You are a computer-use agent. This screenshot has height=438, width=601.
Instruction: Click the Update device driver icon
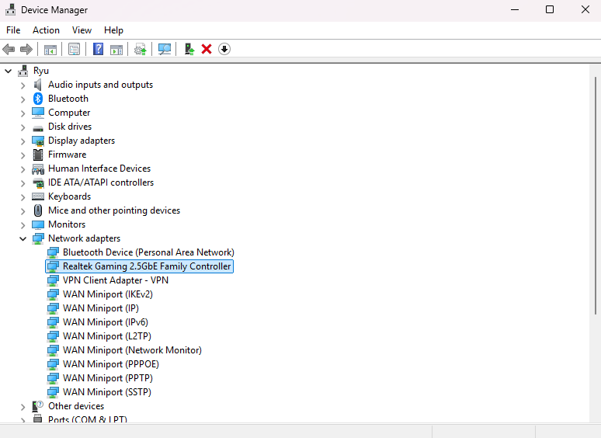pyautogui.click(x=141, y=49)
